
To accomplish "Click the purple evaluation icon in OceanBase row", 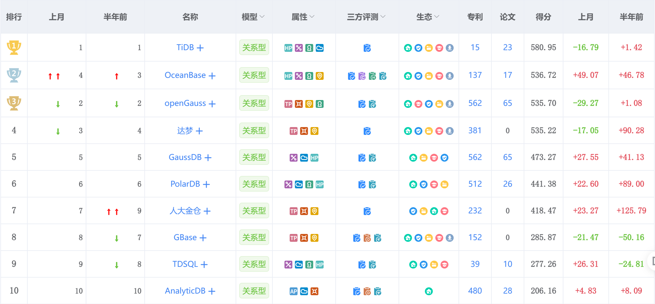I will pyautogui.click(x=362, y=76).
